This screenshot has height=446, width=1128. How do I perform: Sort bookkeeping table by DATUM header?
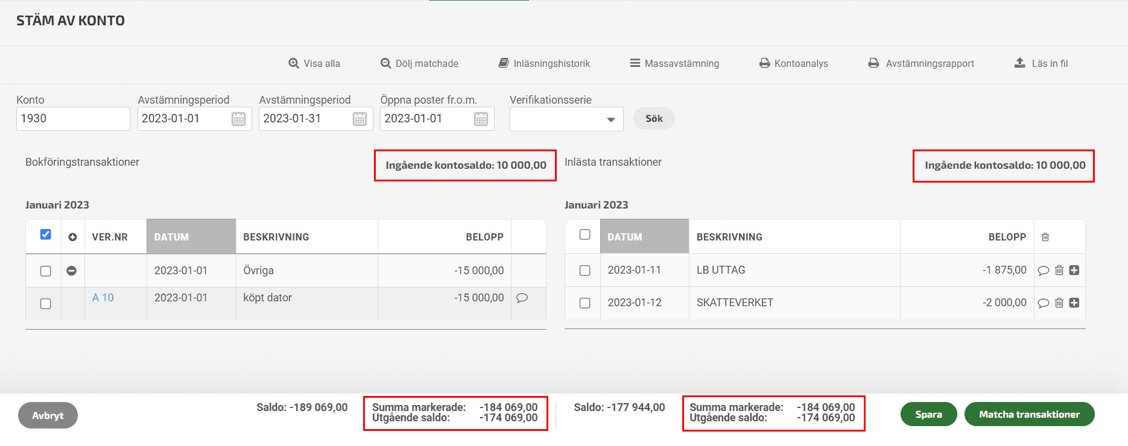pos(191,237)
